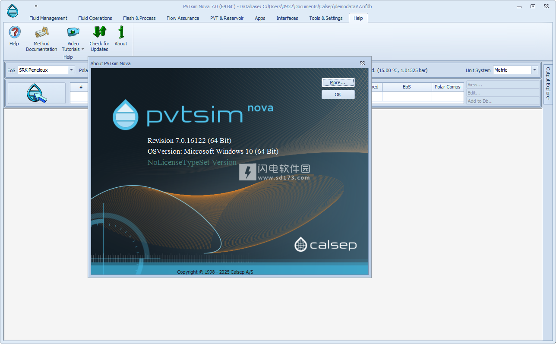
Task: Open Method Documentation
Action: 41,39
